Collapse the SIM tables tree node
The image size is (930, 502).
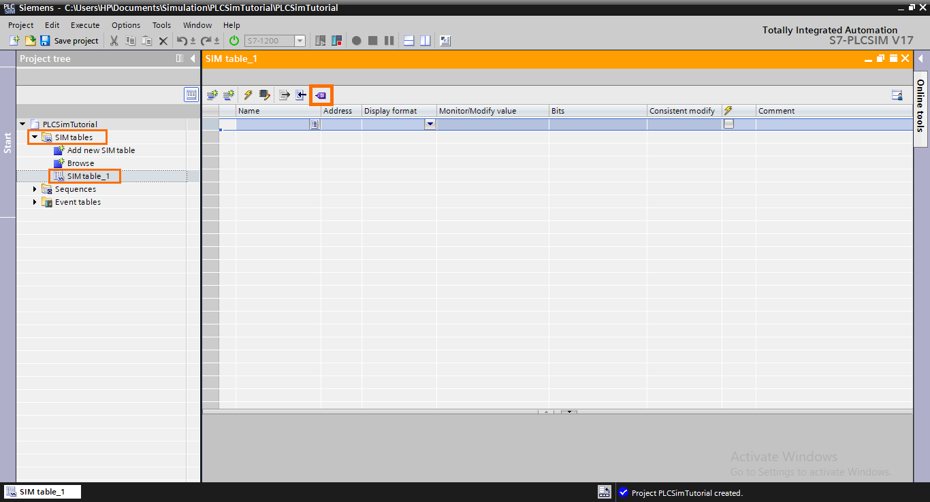[x=35, y=137]
